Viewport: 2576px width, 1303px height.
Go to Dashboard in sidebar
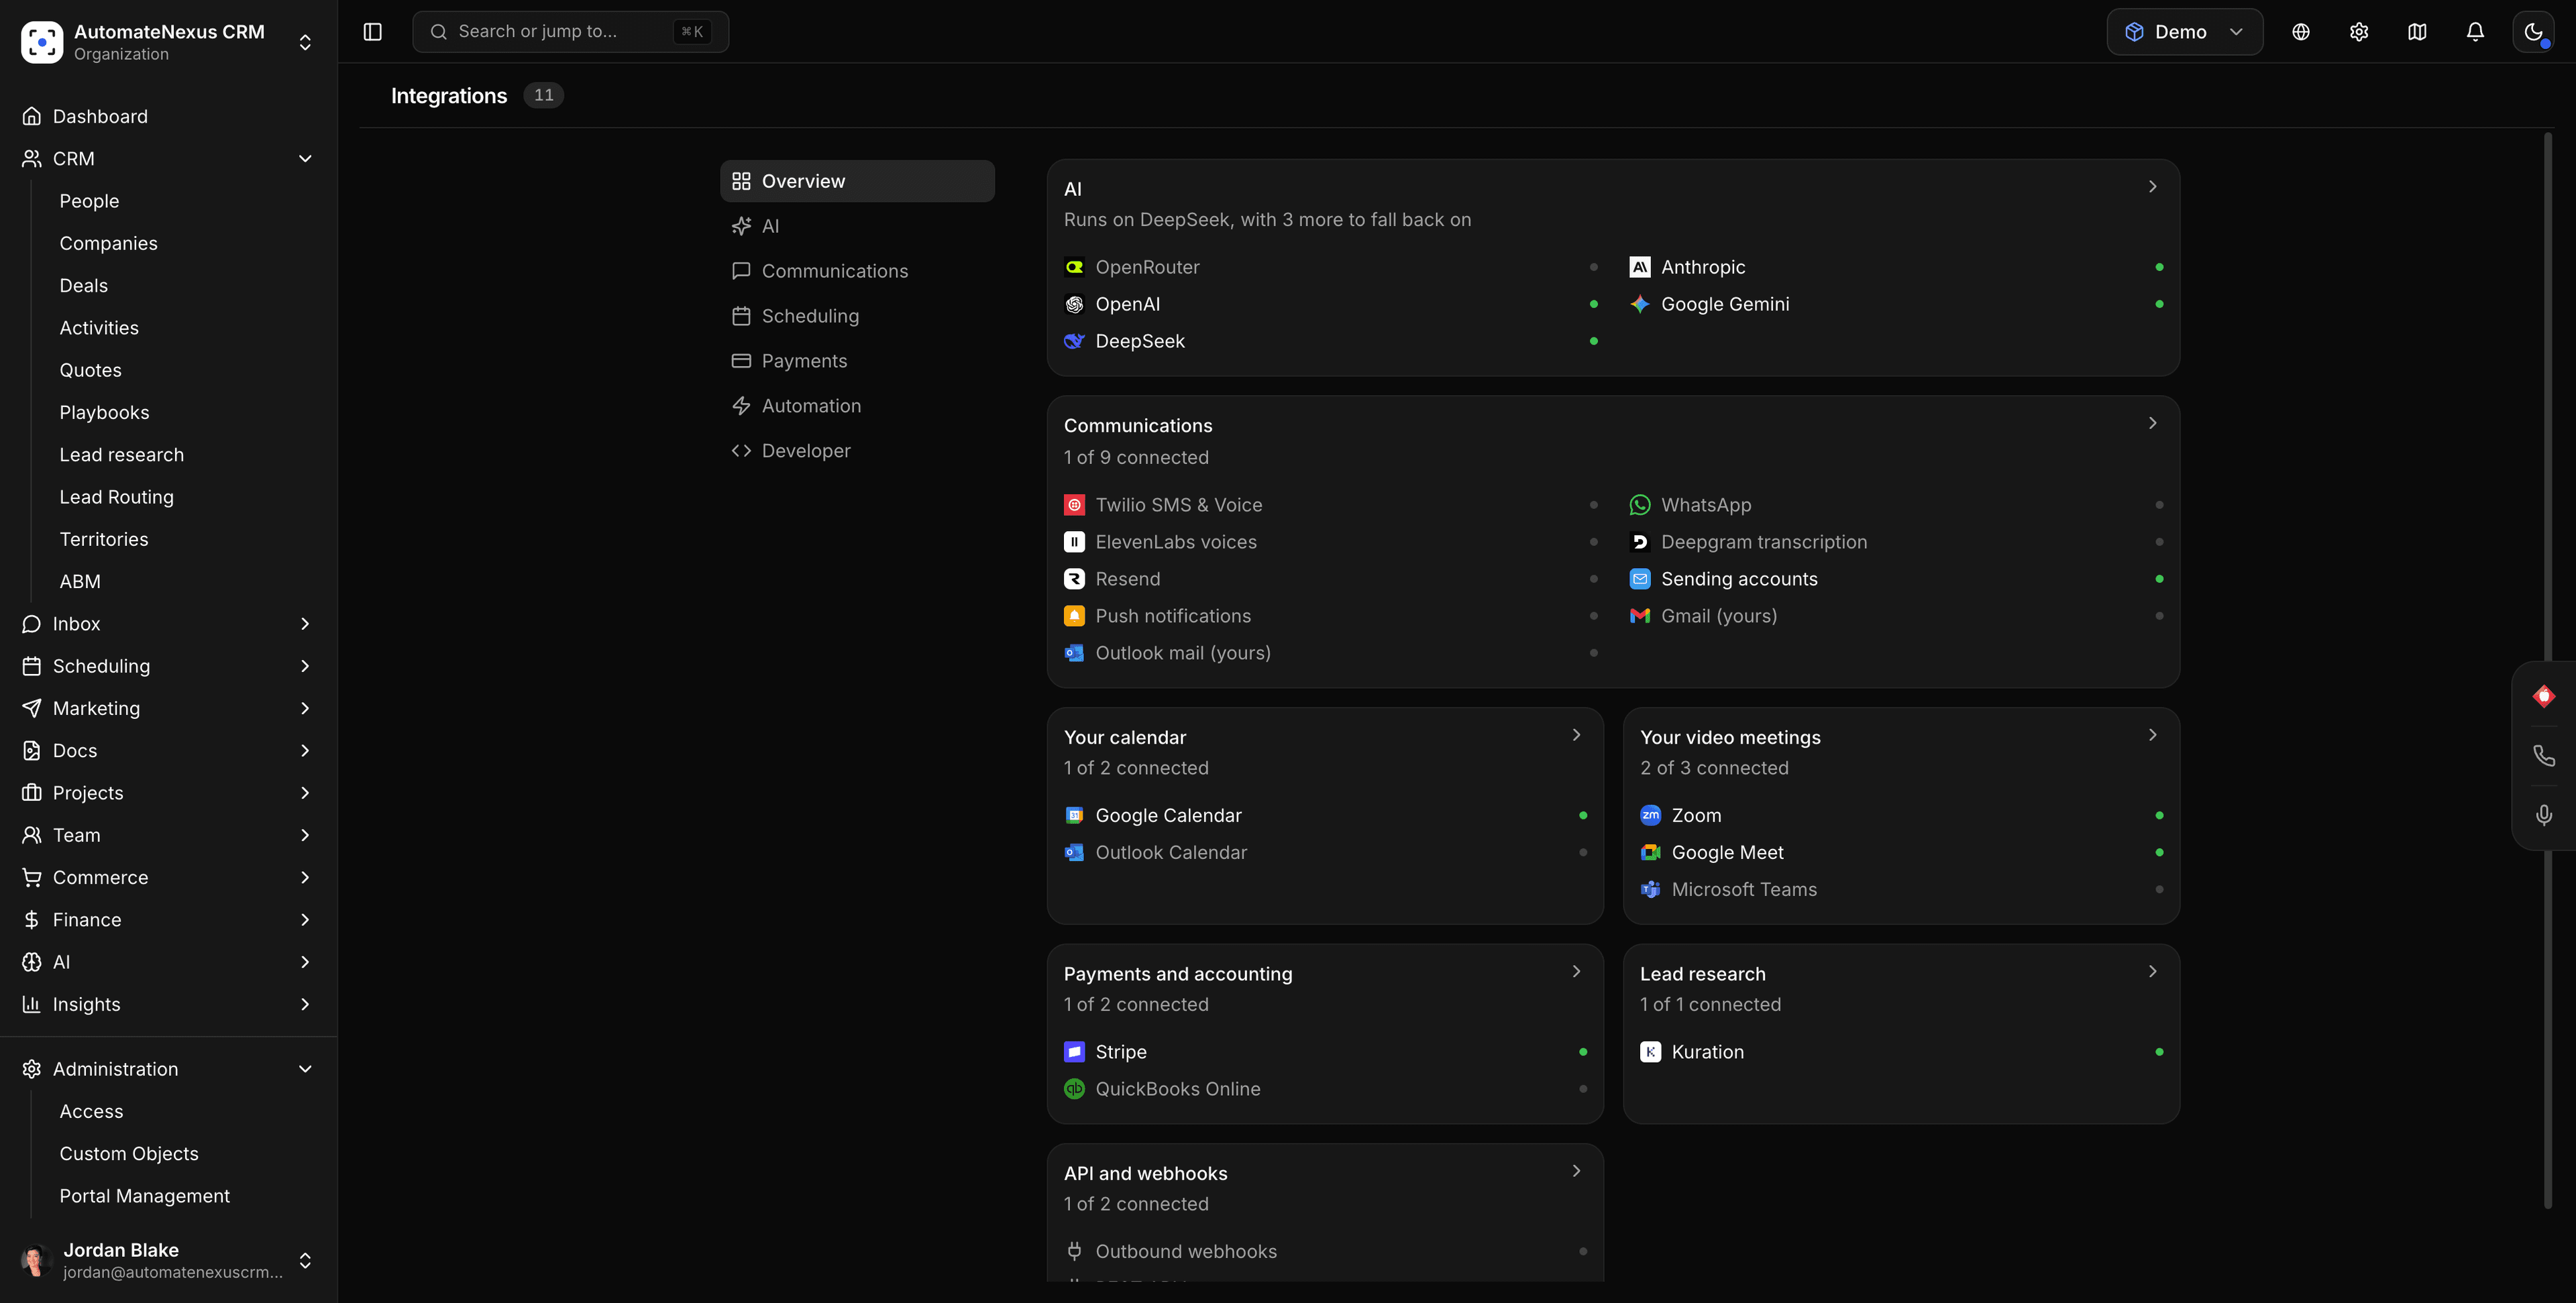[168, 116]
